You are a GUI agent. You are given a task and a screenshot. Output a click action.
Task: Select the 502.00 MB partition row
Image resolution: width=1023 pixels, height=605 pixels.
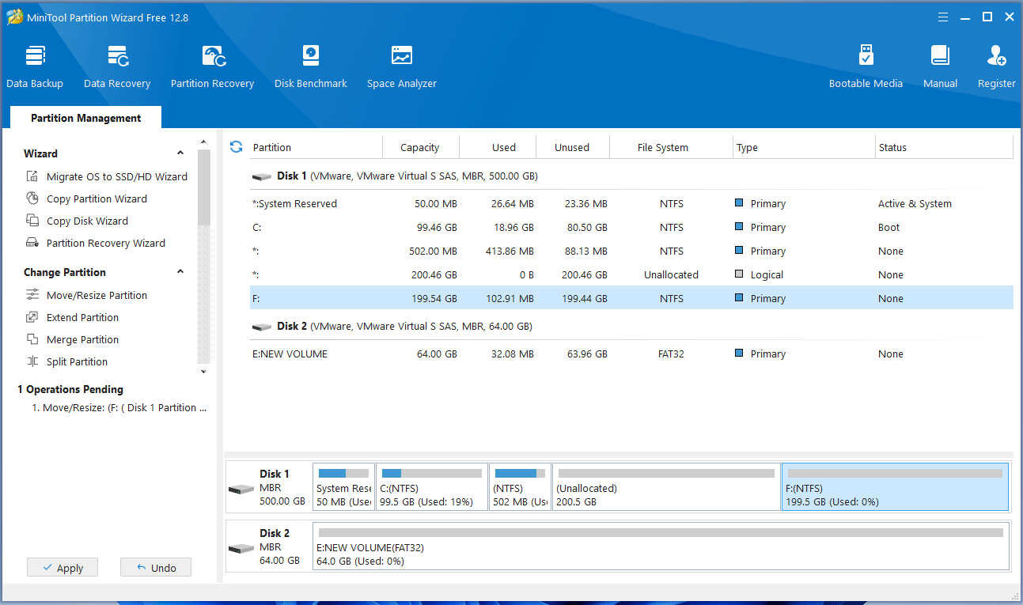(x=631, y=251)
